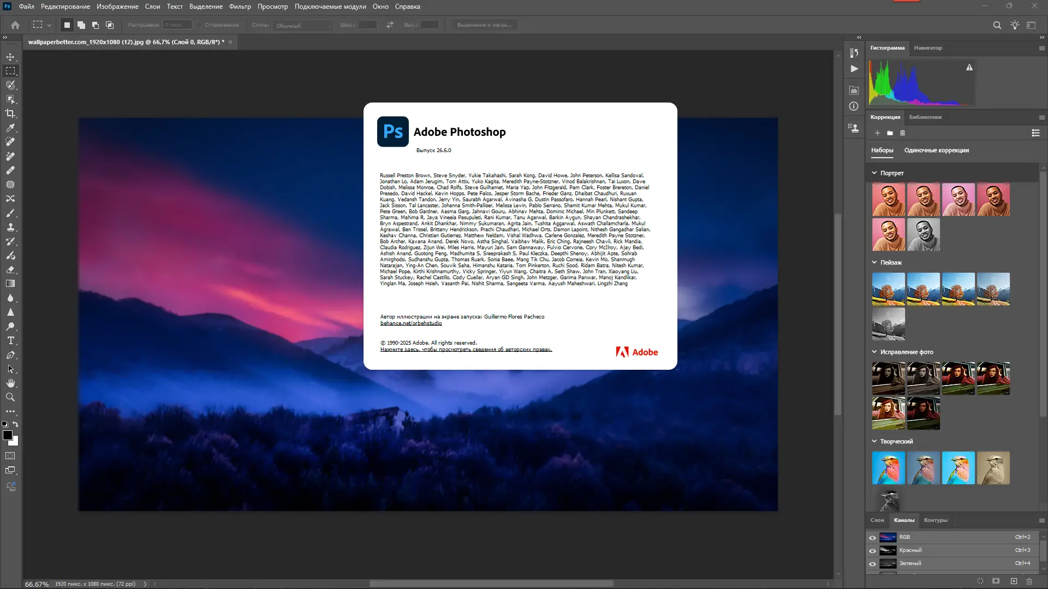Click the Одиночные коррекции button
The image size is (1048, 589).
936,151
